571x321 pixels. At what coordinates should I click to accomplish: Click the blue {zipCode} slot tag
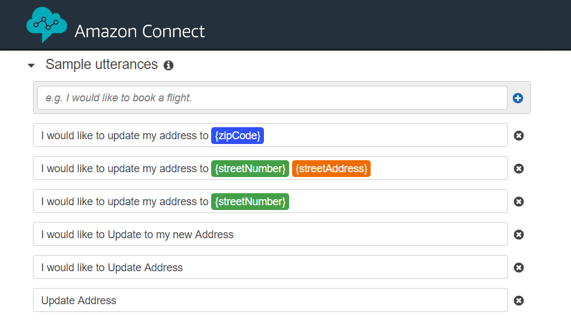tap(238, 136)
